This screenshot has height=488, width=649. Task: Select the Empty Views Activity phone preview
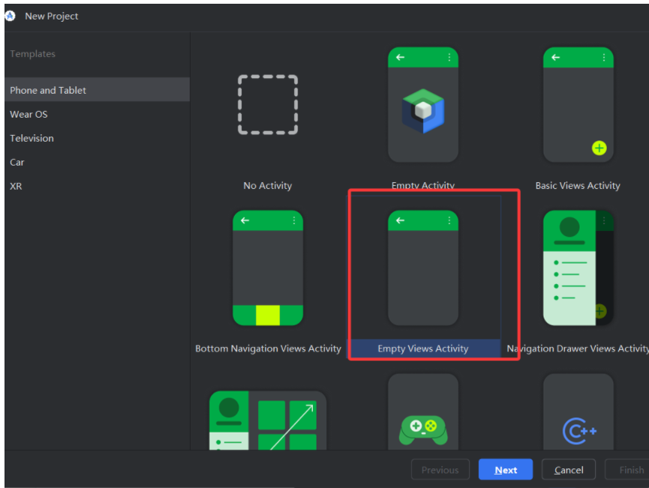click(423, 268)
